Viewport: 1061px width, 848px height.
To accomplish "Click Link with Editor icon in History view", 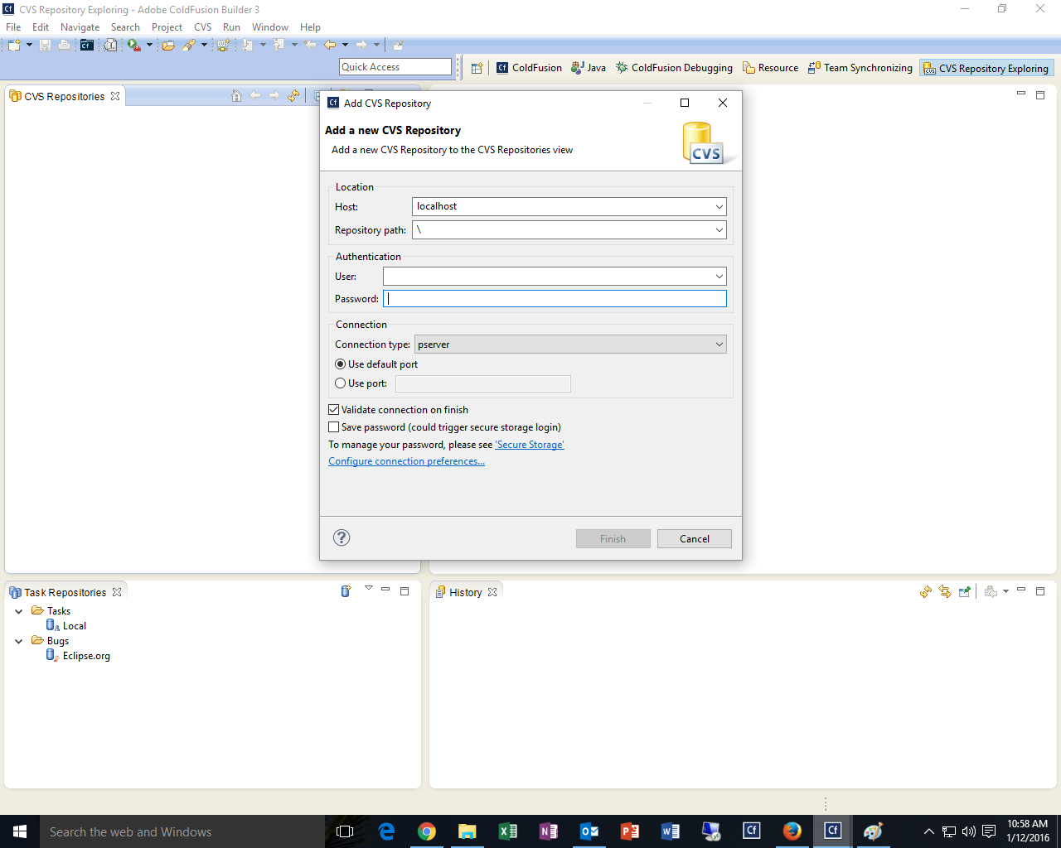I will pos(945,591).
